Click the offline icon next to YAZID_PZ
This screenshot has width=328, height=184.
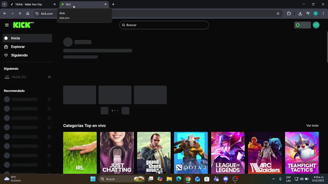tap(49, 77)
